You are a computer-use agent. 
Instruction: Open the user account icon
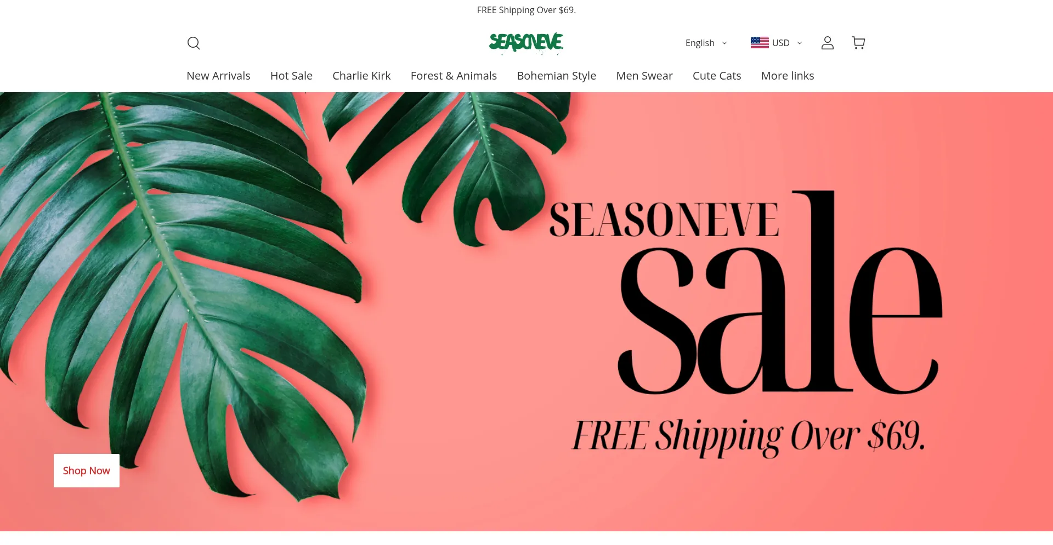click(828, 43)
